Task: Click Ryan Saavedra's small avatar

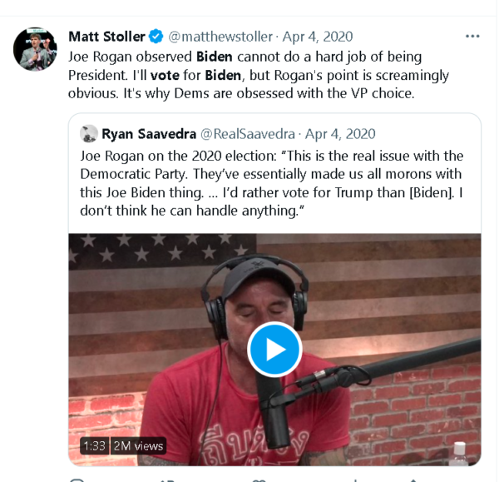Action: (88, 134)
